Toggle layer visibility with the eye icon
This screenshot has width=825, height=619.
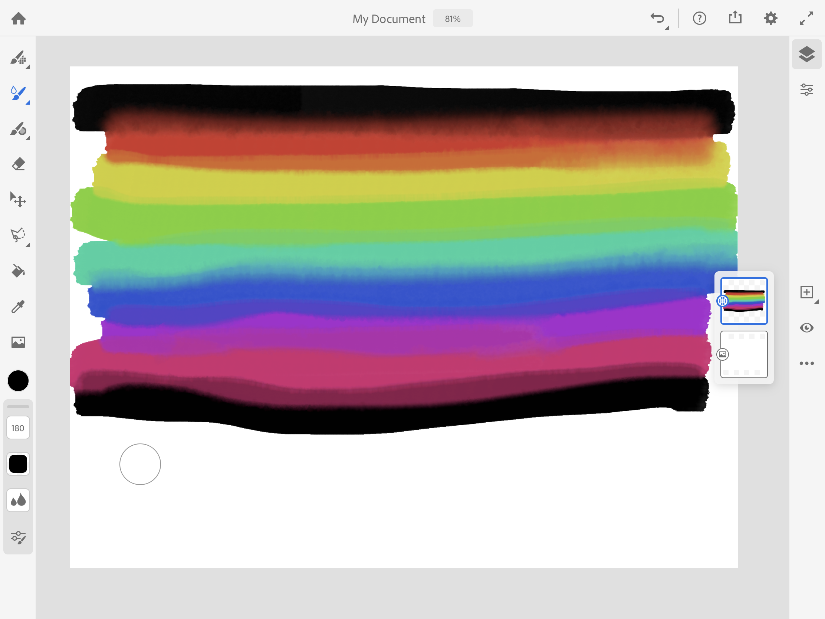pyautogui.click(x=807, y=328)
